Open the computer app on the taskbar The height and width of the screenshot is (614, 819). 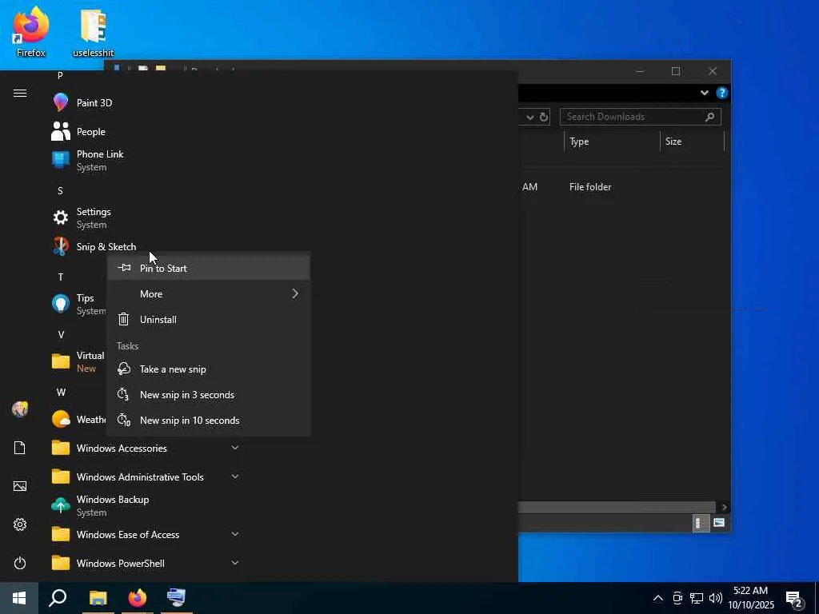177,598
